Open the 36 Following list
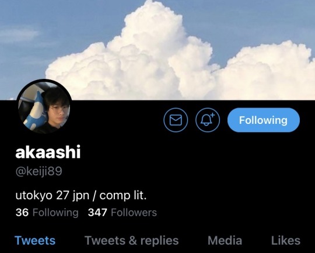 pos(47,213)
